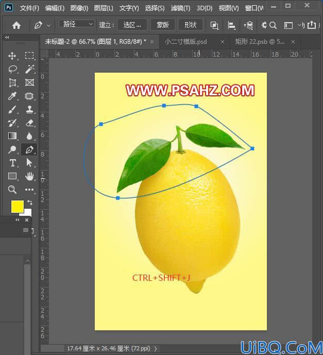Viewport: 323px width, 355px height.
Task: Expand status bar info arrow
Action: click(156, 349)
